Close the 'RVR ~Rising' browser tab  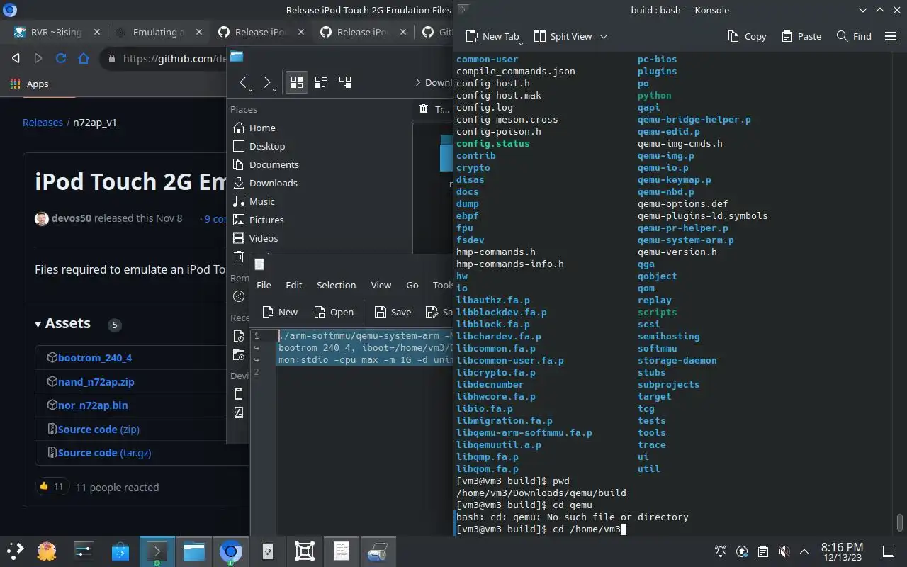pyautogui.click(x=96, y=32)
